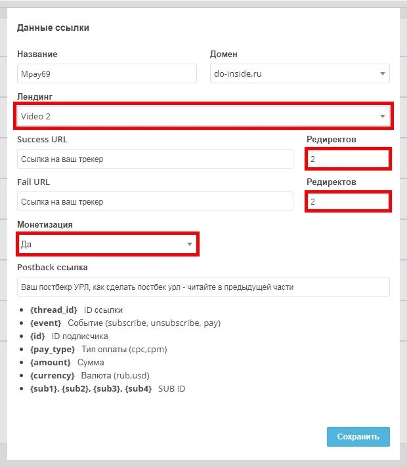Click the Название field containing Mpay69
The image size is (407, 467).
(x=107, y=73)
